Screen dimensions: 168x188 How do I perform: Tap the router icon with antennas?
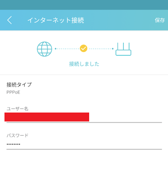[x=123, y=49]
